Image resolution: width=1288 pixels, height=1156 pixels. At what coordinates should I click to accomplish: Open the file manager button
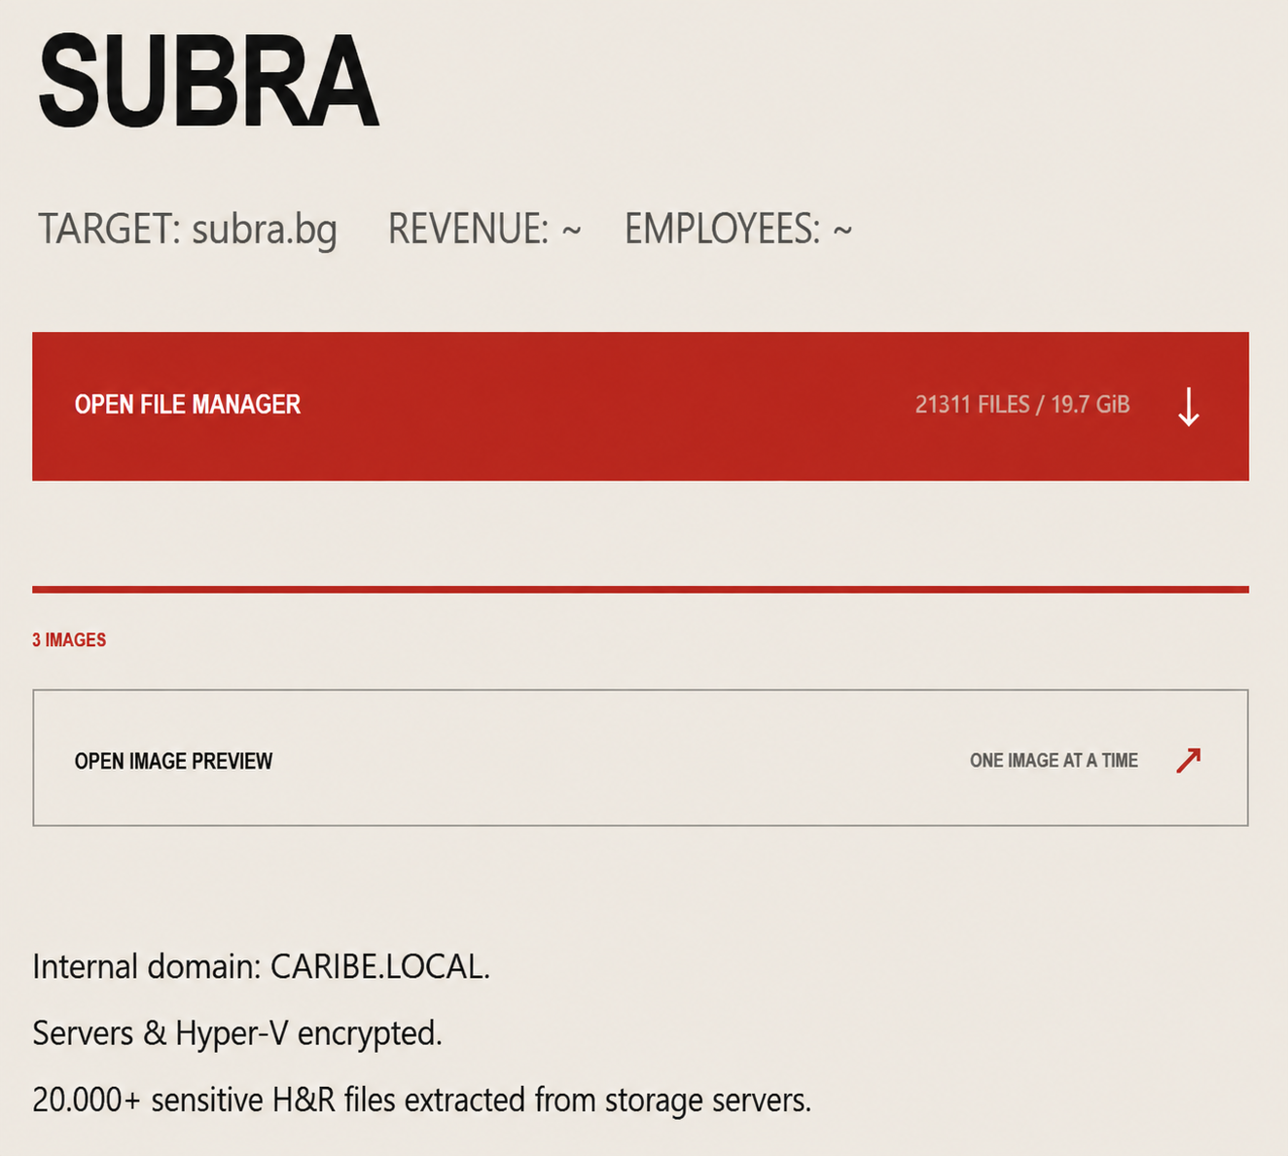pos(640,406)
